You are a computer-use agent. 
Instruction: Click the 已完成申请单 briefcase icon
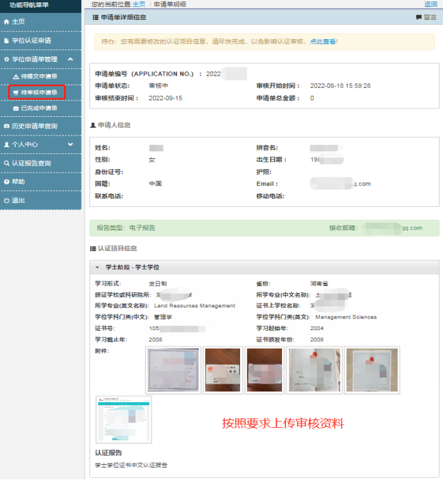pyautogui.click(x=16, y=108)
